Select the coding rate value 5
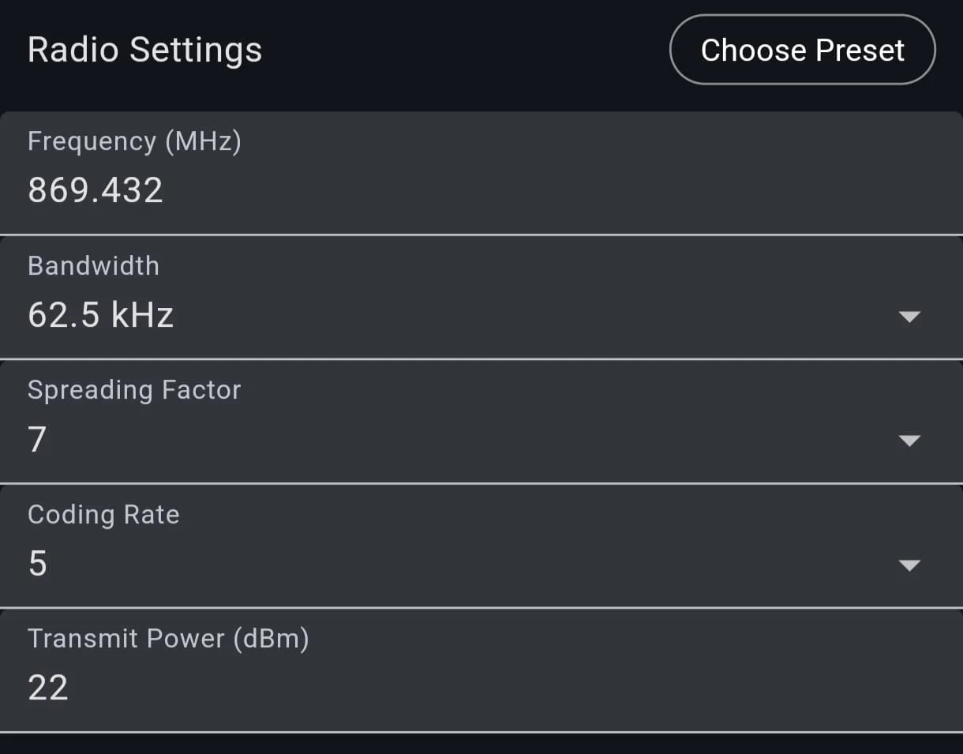Image resolution: width=963 pixels, height=754 pixels. (x=37, y=564)
